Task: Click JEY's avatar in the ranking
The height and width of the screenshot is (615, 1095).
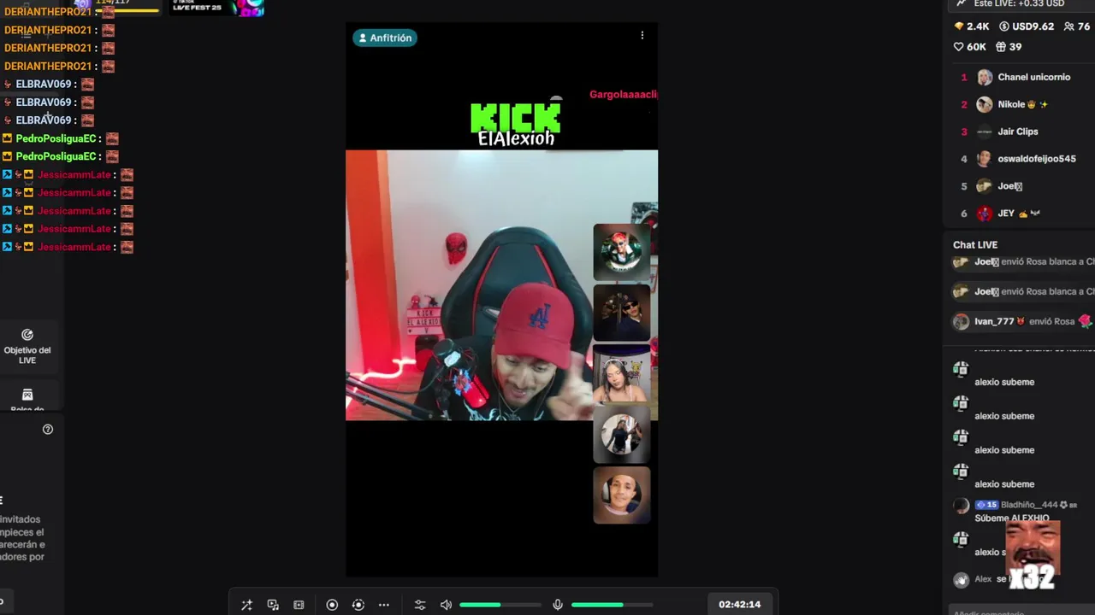Action: click(985, 214)
